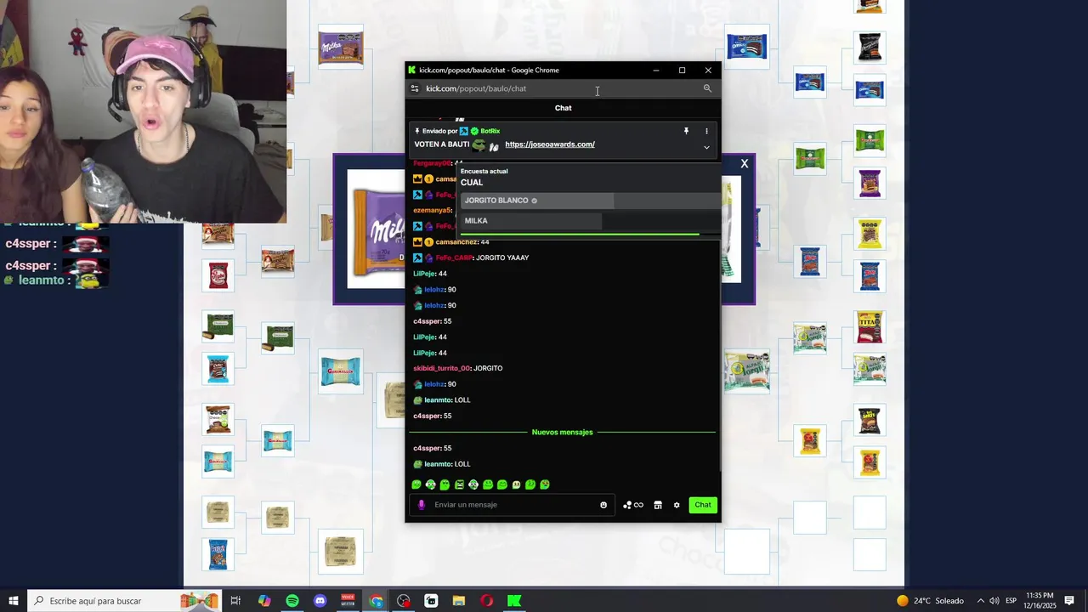The height and width of the screenshot is (612, 1088).
Task: Click the pin icon on pinned message
Action: tap(686, 131)
